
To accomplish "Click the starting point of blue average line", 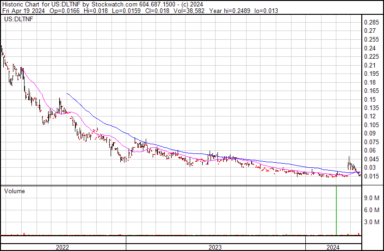I will coord(68,93).
